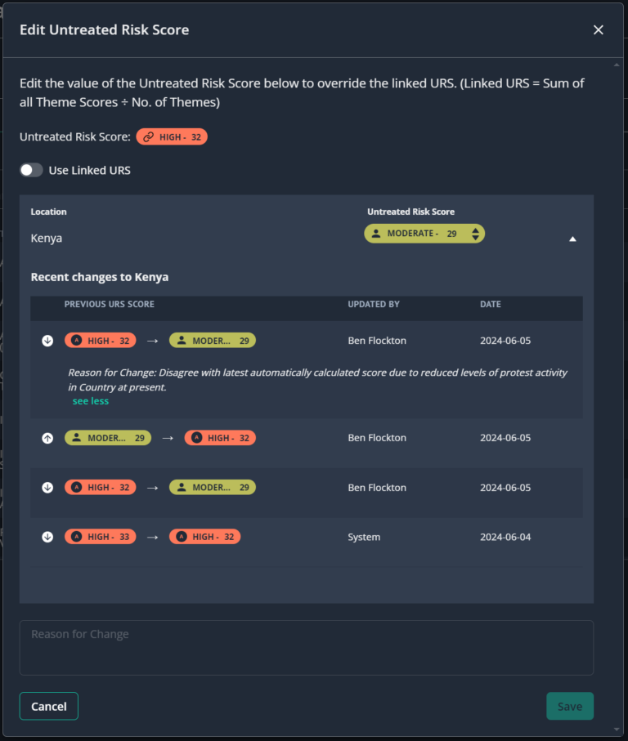Screen dimensions: 628x741
Task: Click the link icon in HIGH - 32 badge
Action: pos(149,137)
